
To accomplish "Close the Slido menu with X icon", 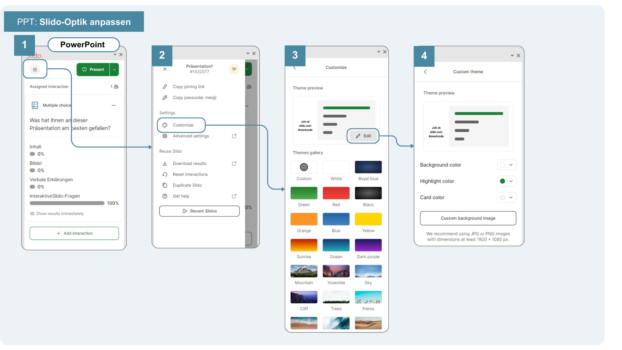I will pos(165,69).
